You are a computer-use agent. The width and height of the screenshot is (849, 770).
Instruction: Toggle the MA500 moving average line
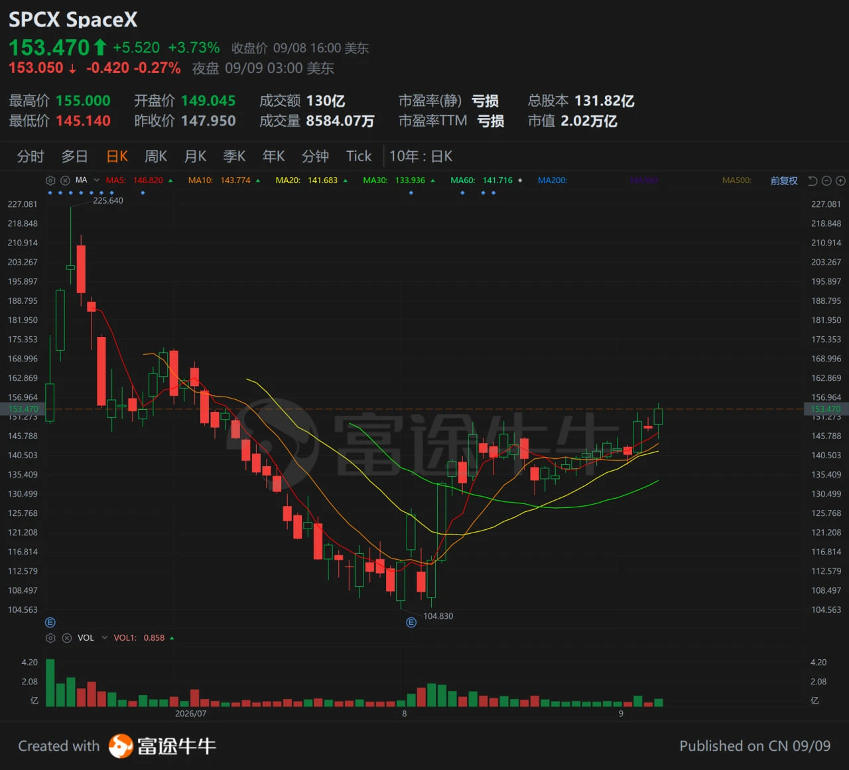[x=737, y=180]
